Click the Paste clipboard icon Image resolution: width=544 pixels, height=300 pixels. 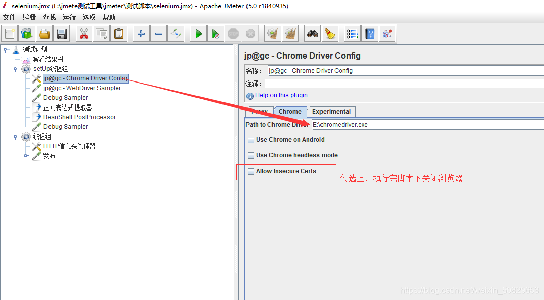[x=119, y=34]
